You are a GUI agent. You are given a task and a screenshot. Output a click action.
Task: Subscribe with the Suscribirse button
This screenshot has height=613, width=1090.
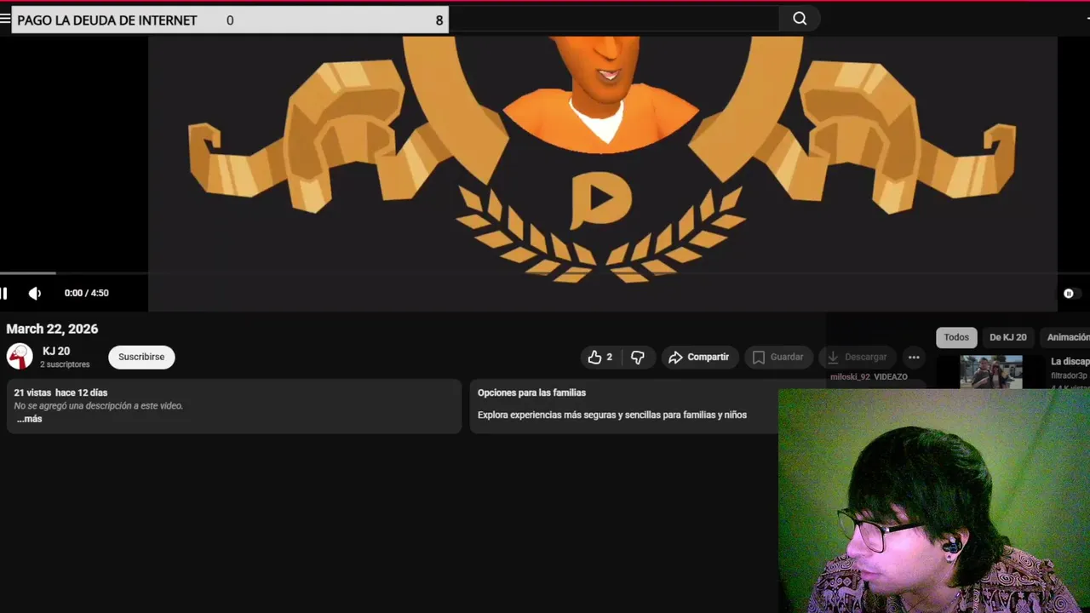point(141,357)
